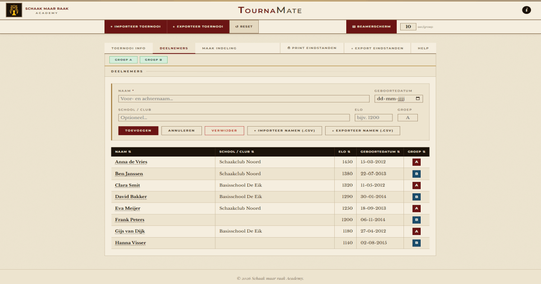Open the Beamerscherm display
The image size is (541, 284).
point(371,27)
